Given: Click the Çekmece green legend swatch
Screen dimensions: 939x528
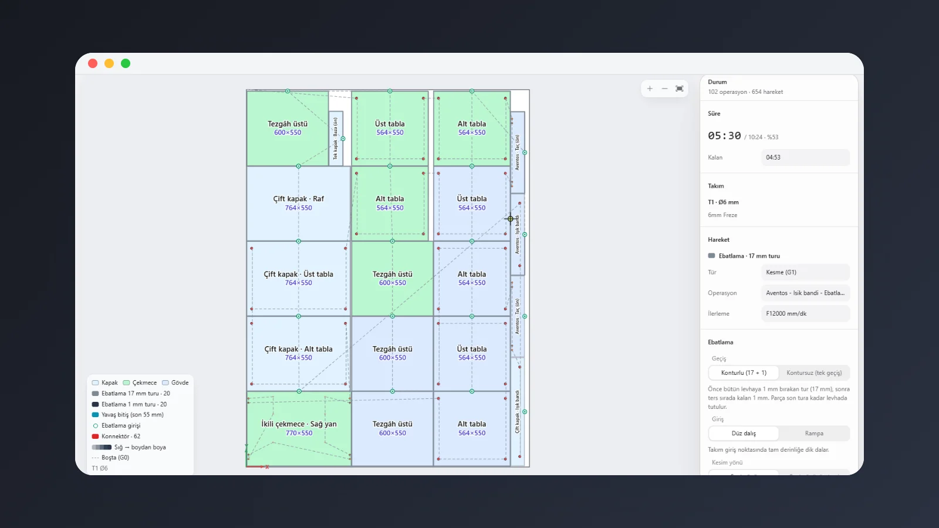Looking at the screenshot, I should [x=126, y=383].
